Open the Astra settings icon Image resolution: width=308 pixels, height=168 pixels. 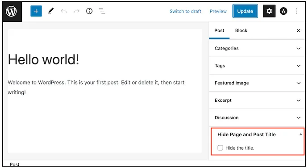[283, 11]
